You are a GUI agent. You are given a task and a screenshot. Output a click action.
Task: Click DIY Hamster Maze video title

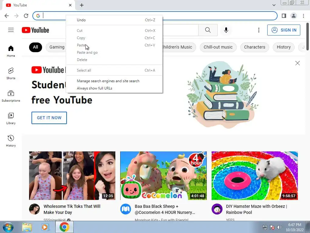coord(256,209)
